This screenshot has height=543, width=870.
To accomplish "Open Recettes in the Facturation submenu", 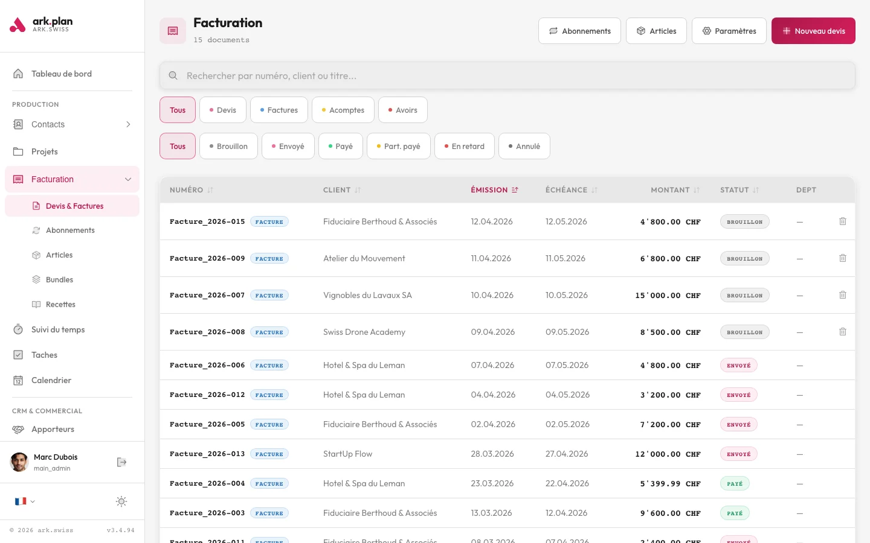I will [x=60, y=305].
